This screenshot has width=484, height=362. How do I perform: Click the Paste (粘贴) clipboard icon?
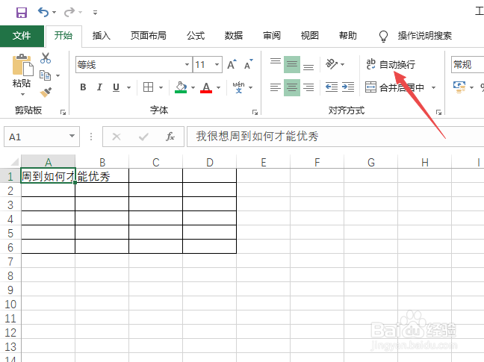point(22,65)
